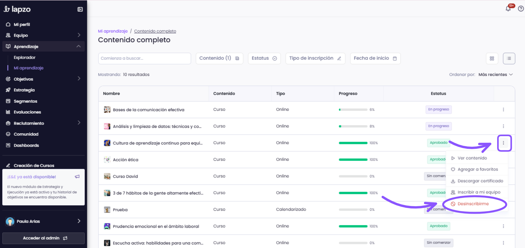Expand the Paula Arias user menu
Image resolution: width=525 pixels, height=248 pixels.
click(79, 221)
